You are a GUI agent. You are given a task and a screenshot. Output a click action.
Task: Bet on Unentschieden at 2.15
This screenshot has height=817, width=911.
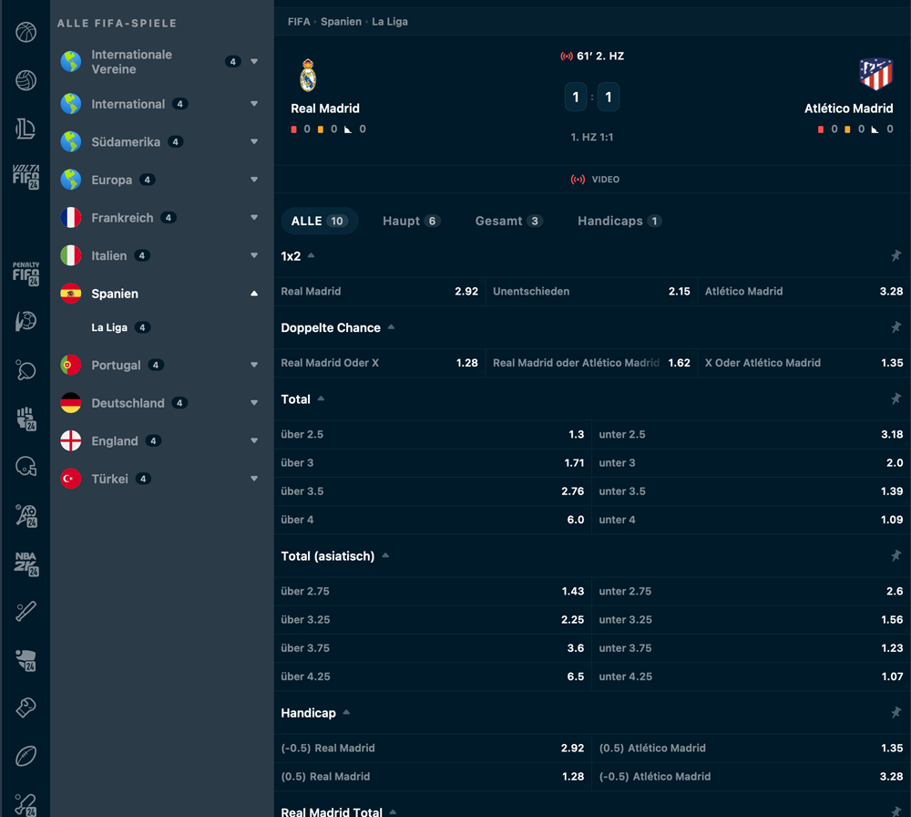(x=591, y=291)
